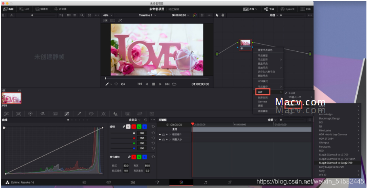Click the gallery search magnifier icon
The height and width of the screenshot is (189, 368).
tap(82, 15)
